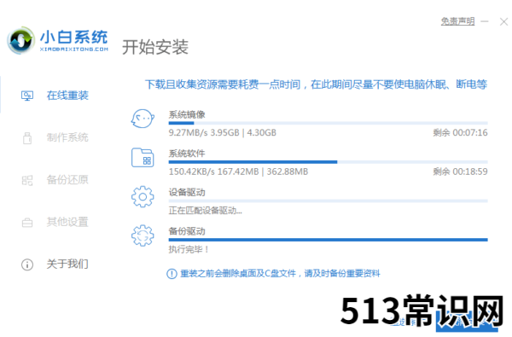Click the 设备驱动 gear icon

(x=143, y=196)
